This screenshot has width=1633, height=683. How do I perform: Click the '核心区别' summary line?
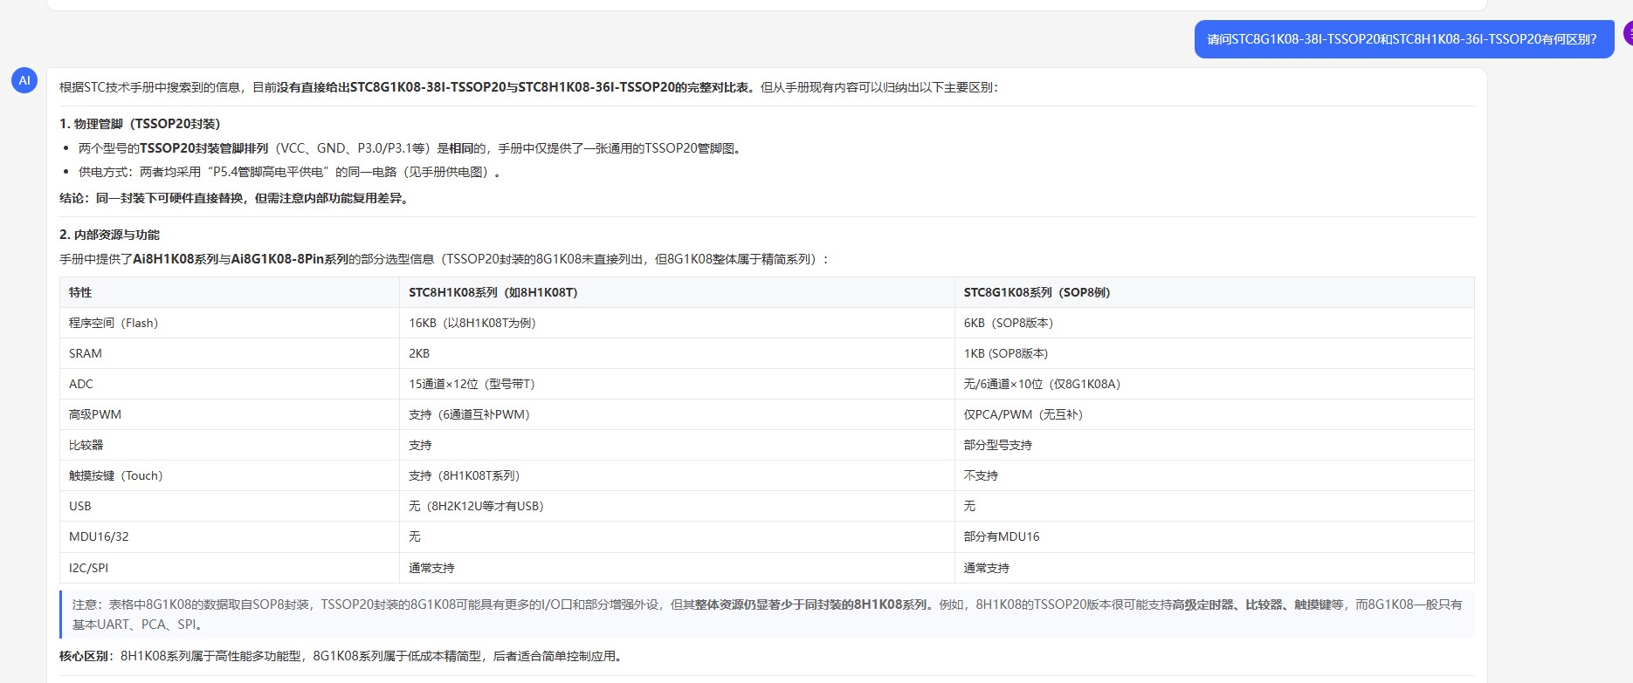pos(343,656)
